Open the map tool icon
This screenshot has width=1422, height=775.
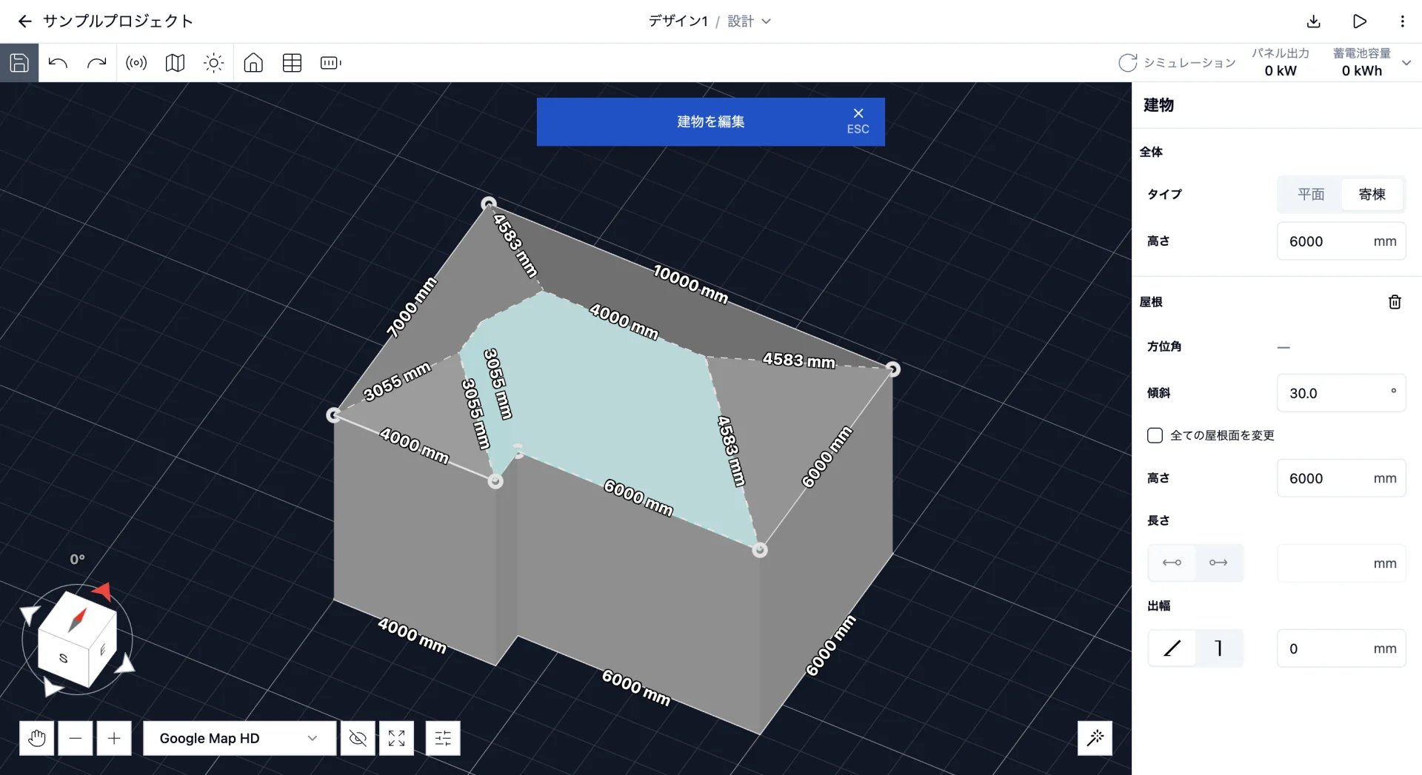[175, 63]
